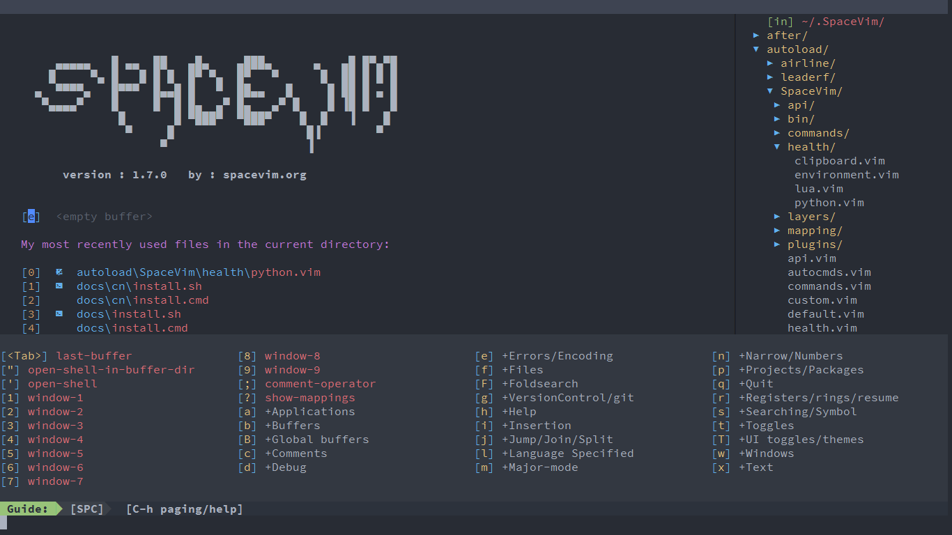This screenshot has height=535, width=952.
Task: Open the +Windows guide group
Action: [x=767, y=453]
